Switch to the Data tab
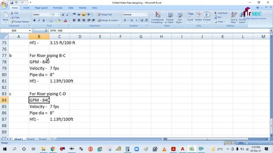 71,8
